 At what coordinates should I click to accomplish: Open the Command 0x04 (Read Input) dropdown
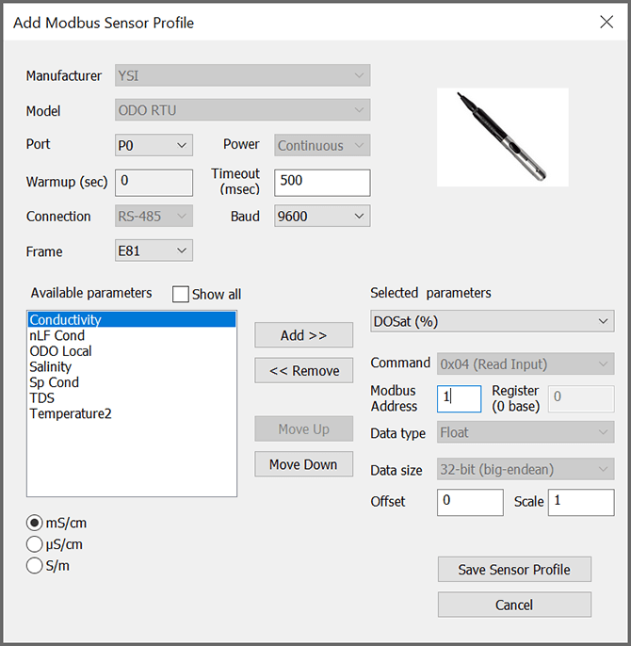526,363
